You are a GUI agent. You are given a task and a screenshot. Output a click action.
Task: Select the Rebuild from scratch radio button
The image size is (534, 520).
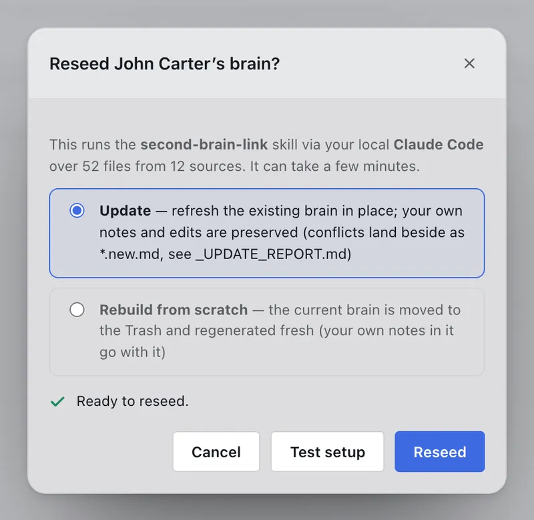77,310
